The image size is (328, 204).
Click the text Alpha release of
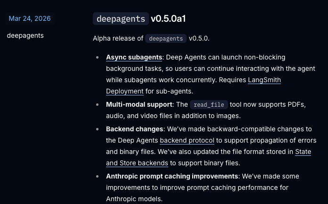(118, 38)
